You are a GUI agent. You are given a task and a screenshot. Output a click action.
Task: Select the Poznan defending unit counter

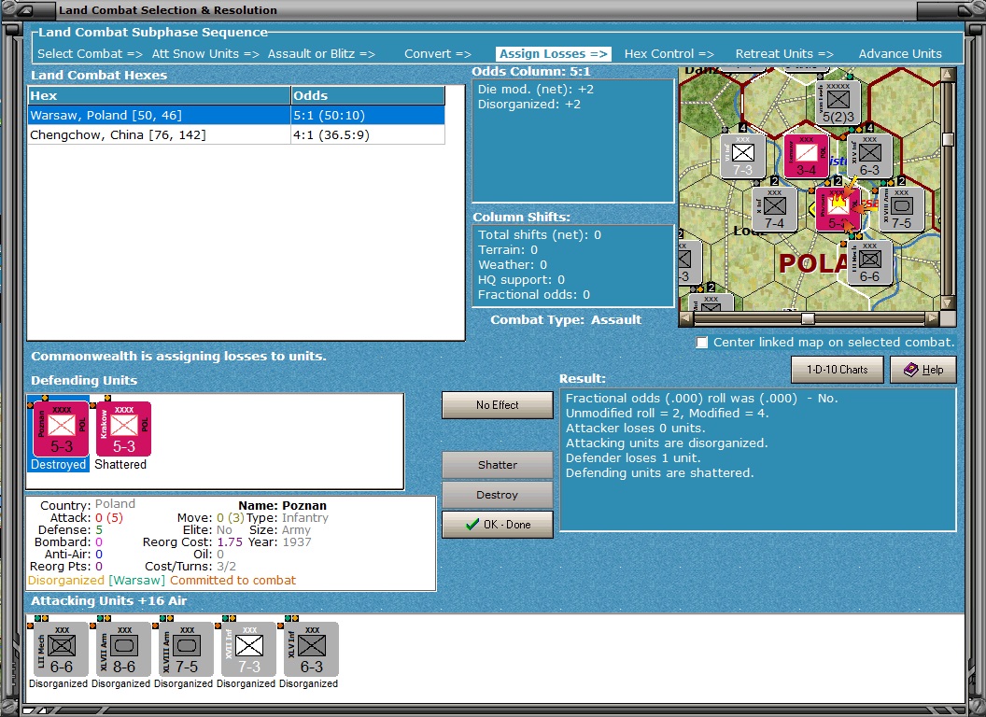pos(61,429)
